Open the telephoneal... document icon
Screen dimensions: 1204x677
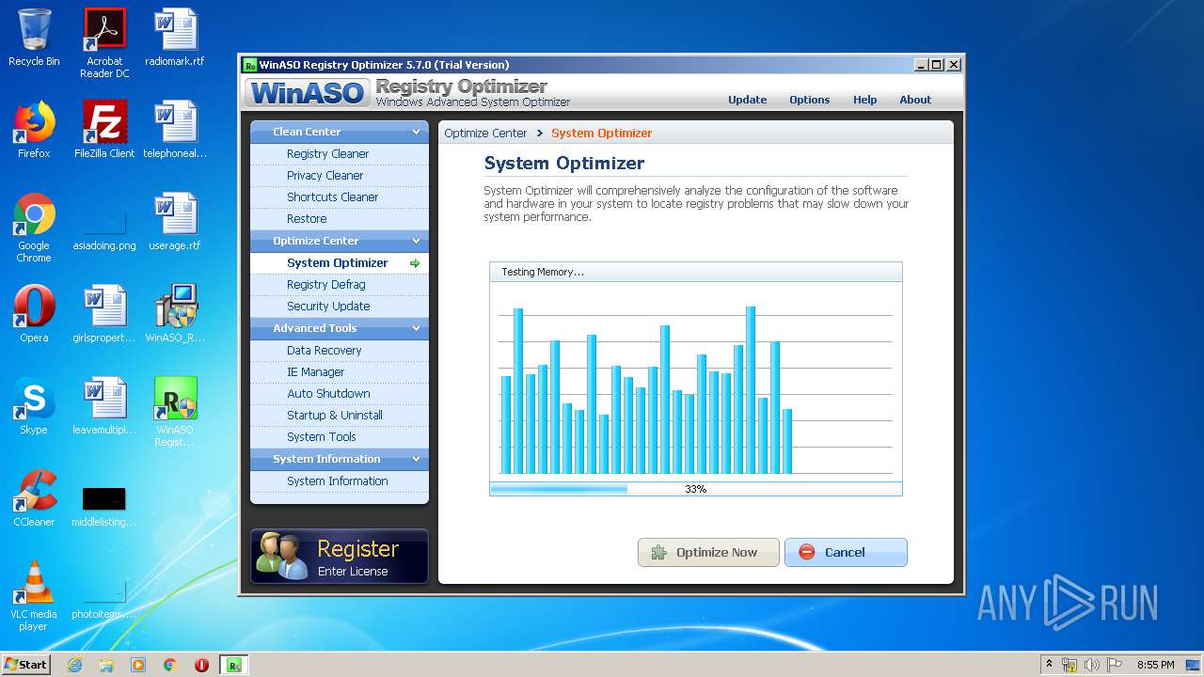click(x=175, y=130)
